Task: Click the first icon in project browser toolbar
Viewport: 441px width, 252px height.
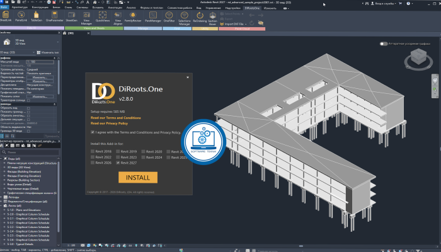Action: (x=2, y=146)
